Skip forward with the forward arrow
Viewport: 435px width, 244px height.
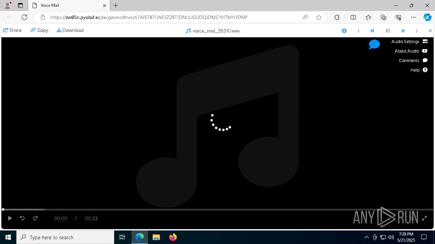35,218
